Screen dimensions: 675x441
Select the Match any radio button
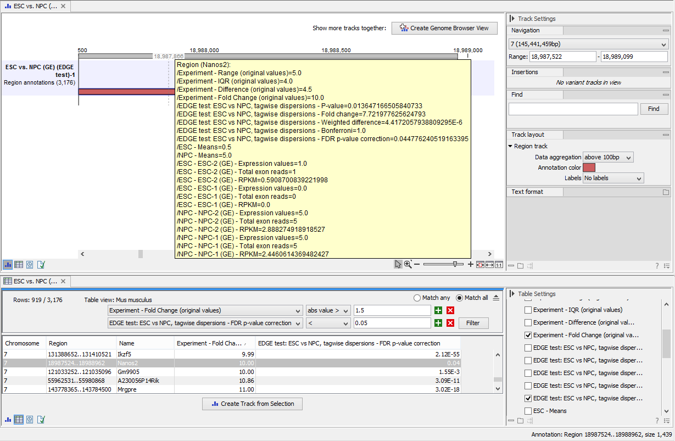pyautogui.click(x=417, y=298)
